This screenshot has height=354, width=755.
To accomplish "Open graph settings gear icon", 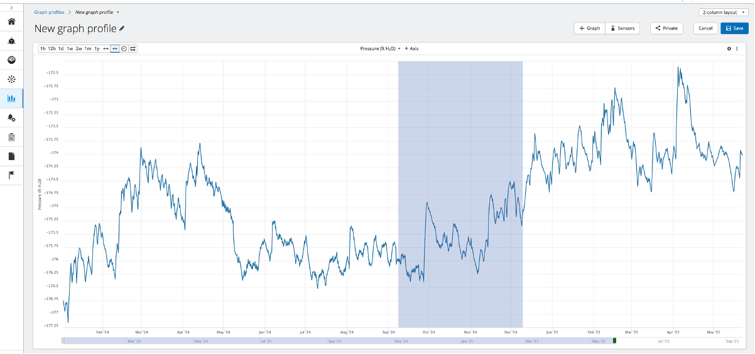I will (729, 48).
